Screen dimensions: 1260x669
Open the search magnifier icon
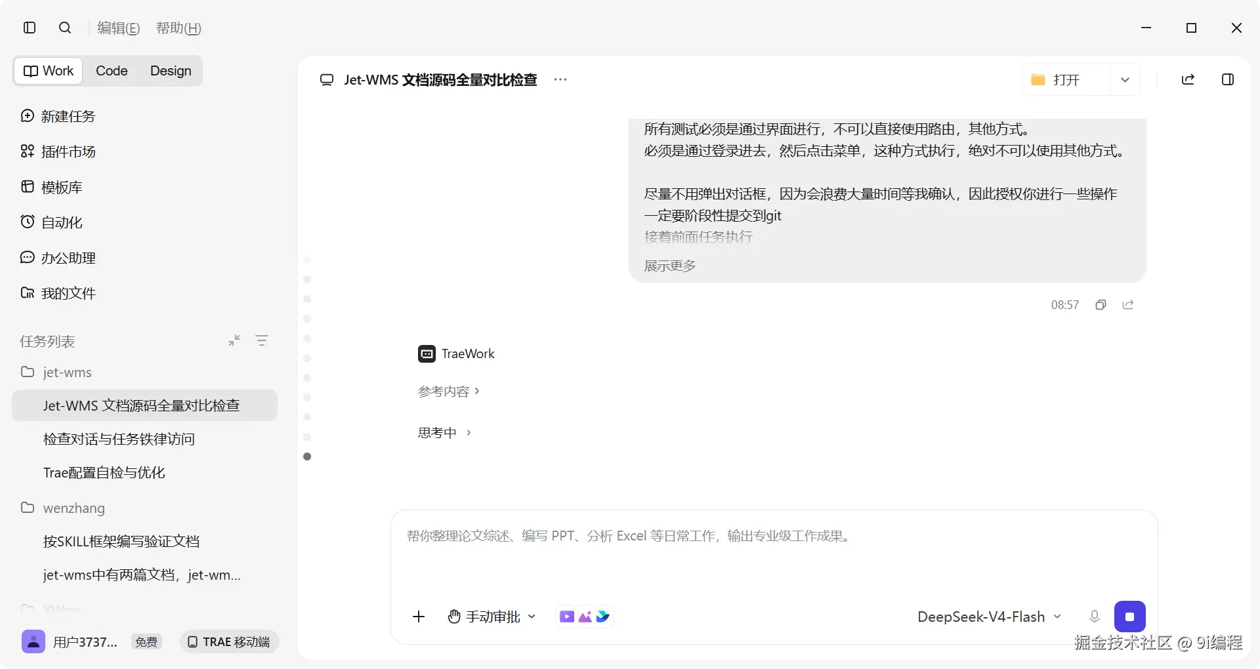point(65,28)
